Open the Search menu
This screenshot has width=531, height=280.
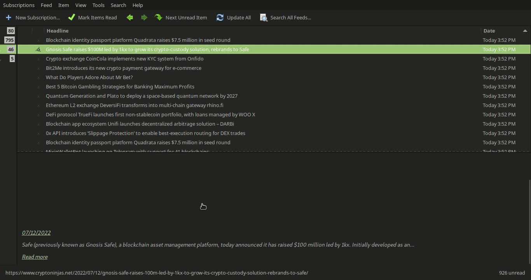(118, 5)
